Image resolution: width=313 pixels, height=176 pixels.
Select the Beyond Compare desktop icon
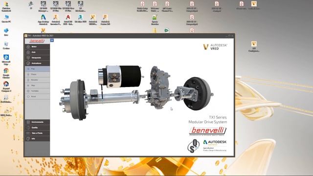tap(6, 87)
